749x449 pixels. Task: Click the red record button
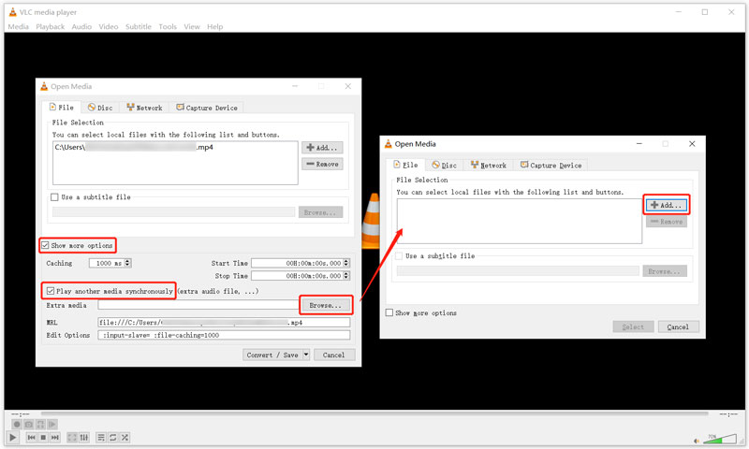click(x=17, y=424)
